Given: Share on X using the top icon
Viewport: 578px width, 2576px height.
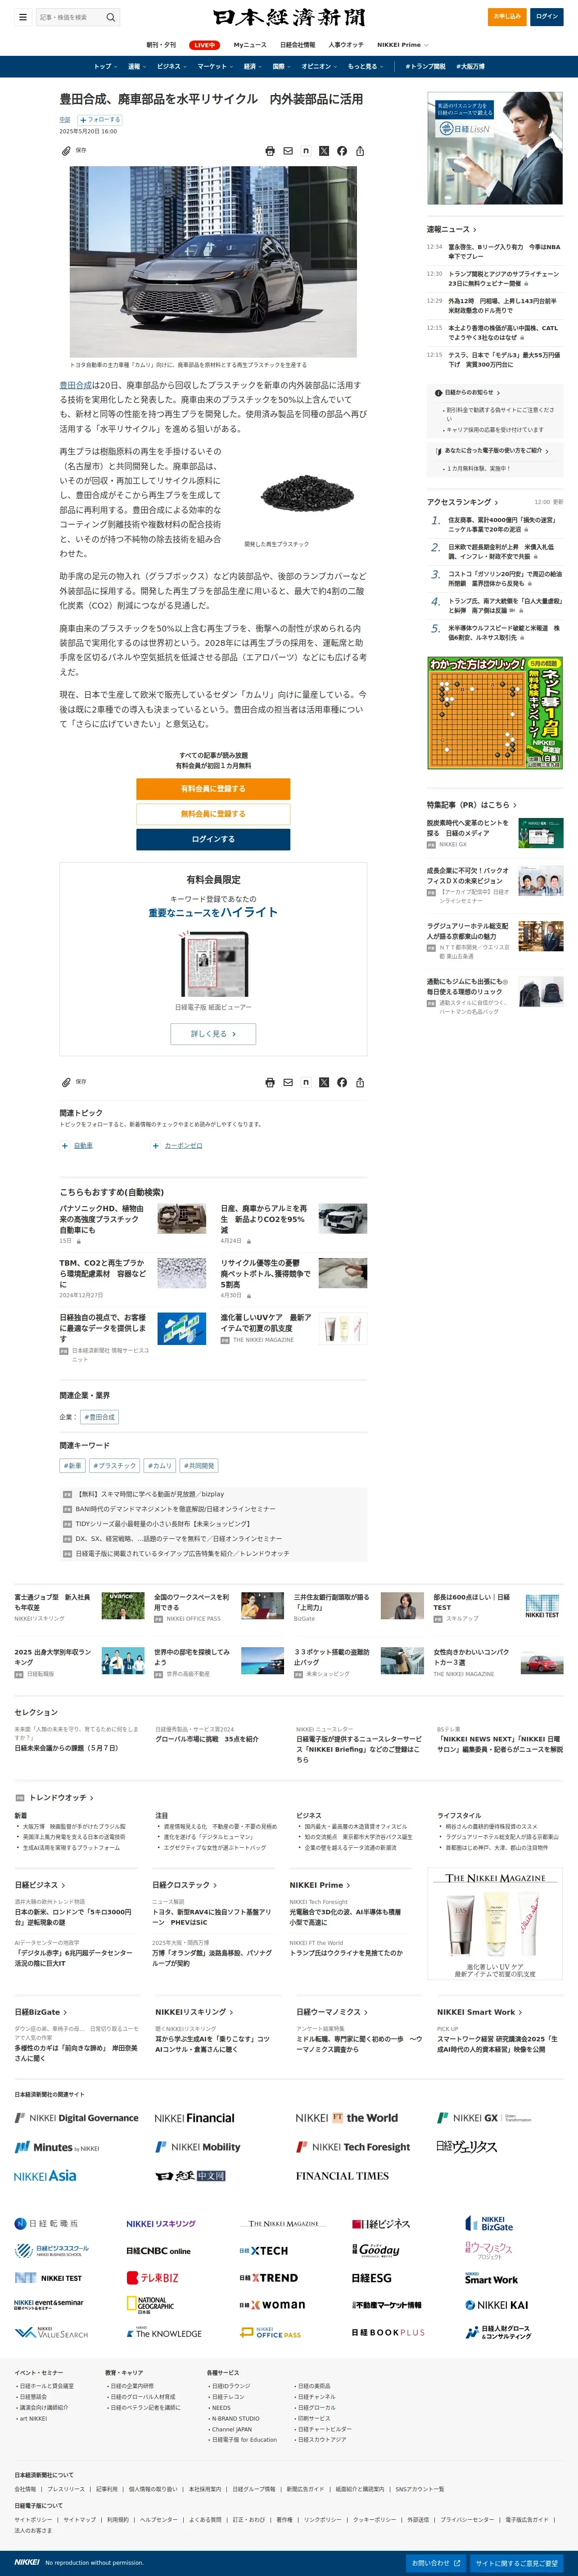Looking at the screenshot, I should (324, 151).
